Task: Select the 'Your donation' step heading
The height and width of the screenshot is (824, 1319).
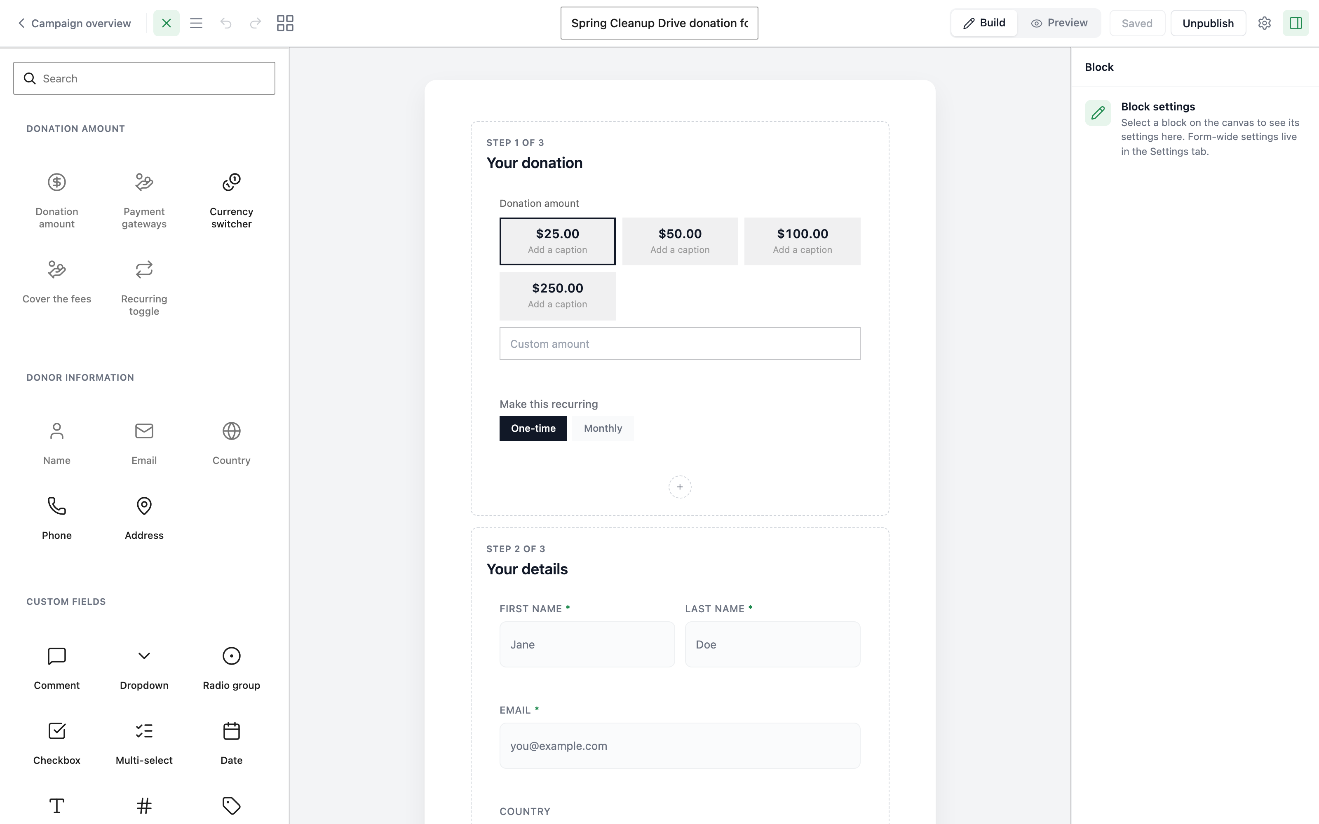Action: click(534, 163)
